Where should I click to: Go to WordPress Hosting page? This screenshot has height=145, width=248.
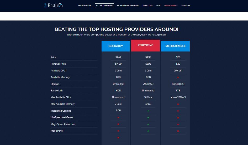(x=128, y=6)
